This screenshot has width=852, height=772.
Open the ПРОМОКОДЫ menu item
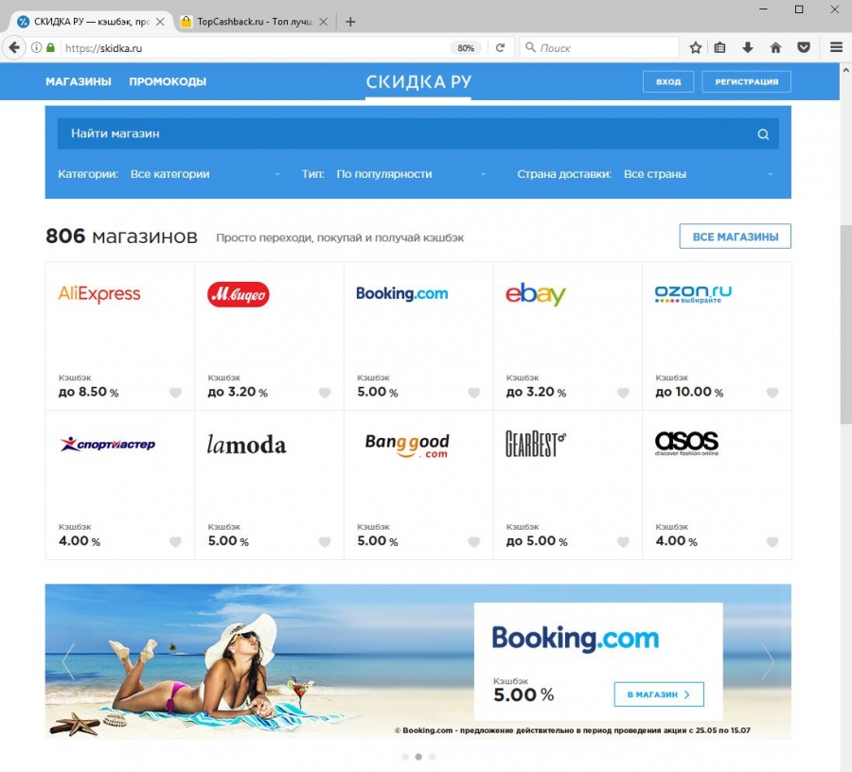point(168,81)
